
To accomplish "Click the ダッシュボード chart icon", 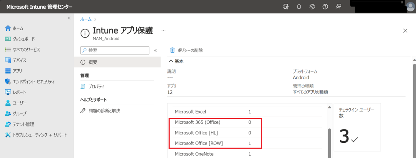I will pyautogui.click(x=8, y=39).
